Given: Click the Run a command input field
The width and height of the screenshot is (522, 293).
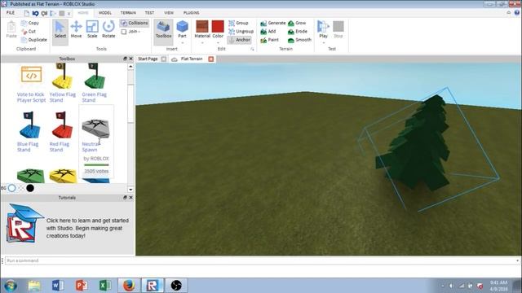Looking at the screenshot, I should click(x=261, y=260).
